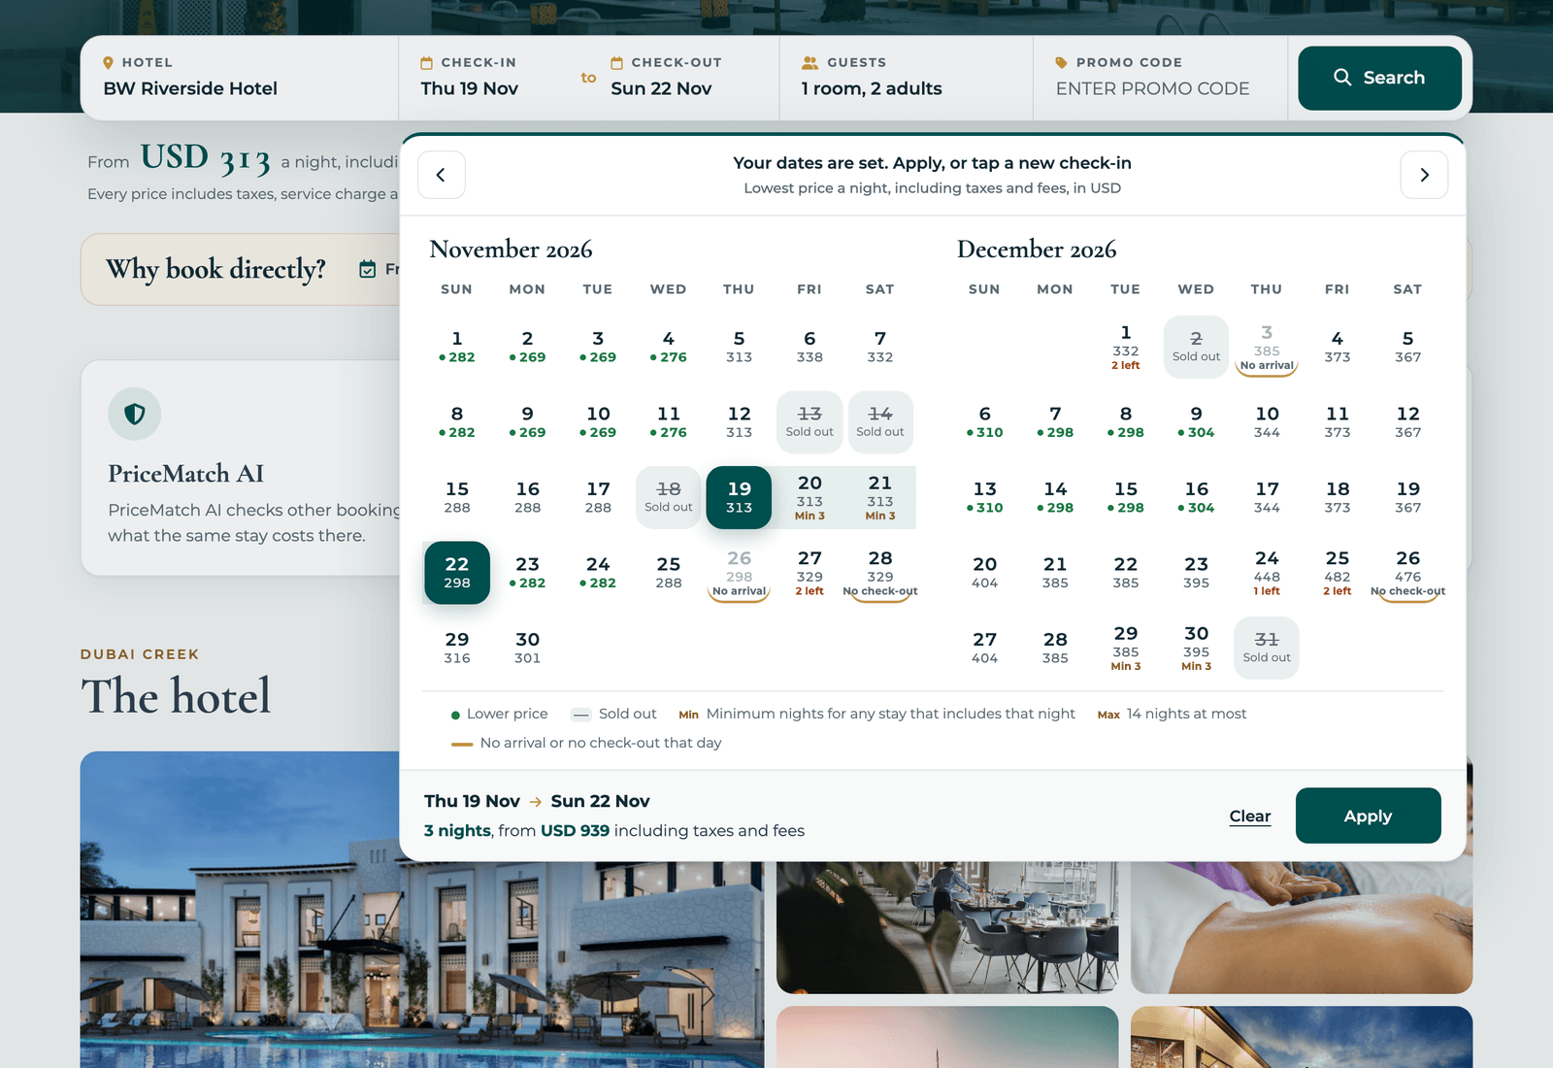The image size is (1553, 1068).
Task: Pick November 1 priced 282
Action: [x=457, y=347]
